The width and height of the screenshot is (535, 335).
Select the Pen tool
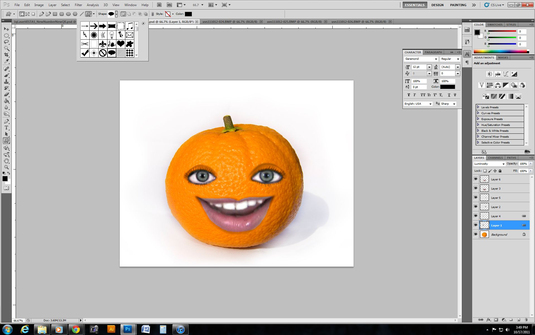coord(6,121)
